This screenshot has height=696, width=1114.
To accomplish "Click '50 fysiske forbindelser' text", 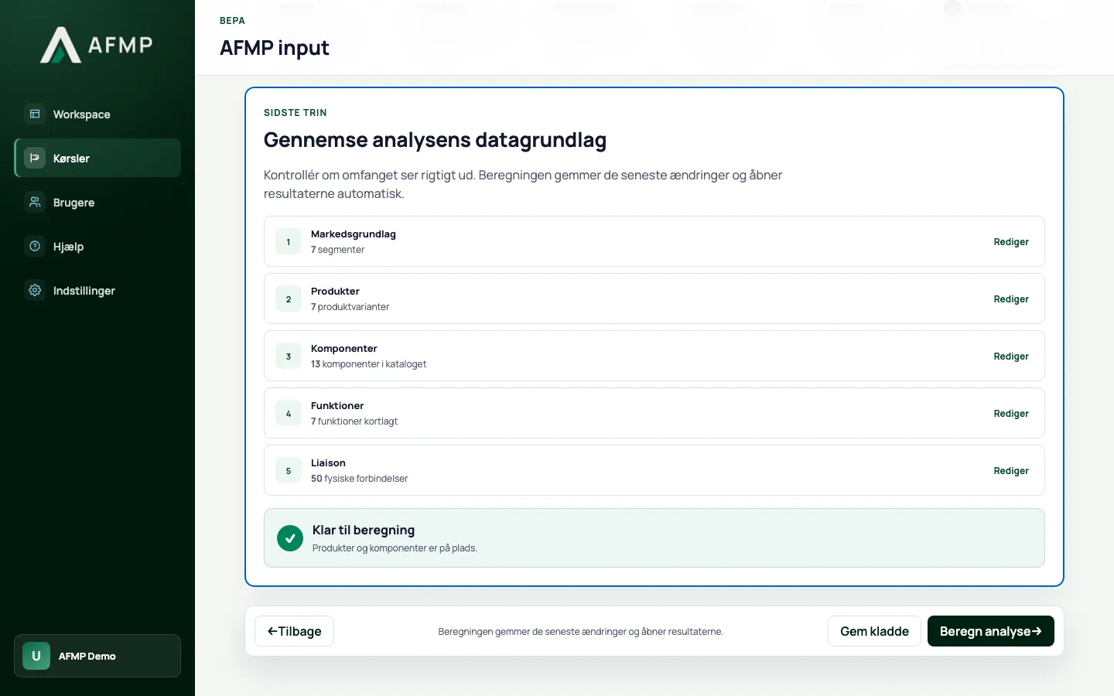I will 359,479.
